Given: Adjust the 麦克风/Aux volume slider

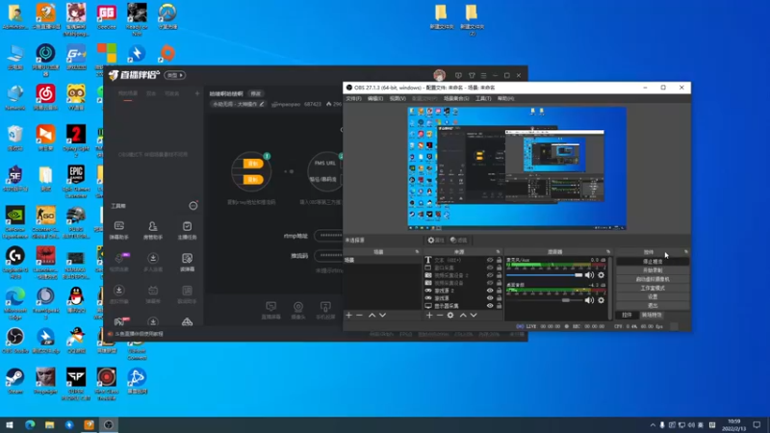Looking at the screenshot, I should [x=544, y=275].
